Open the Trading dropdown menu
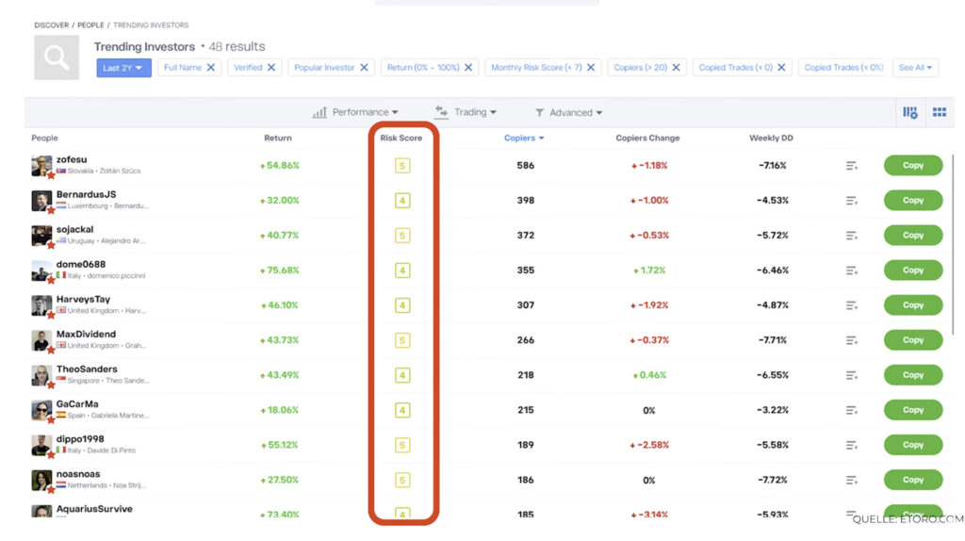Screen dimensions: 965x541 tap(466, 112)
